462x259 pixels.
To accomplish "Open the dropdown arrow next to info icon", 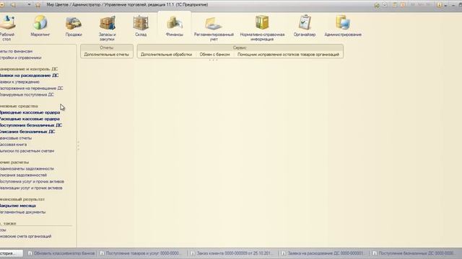I will pos(445,5).
